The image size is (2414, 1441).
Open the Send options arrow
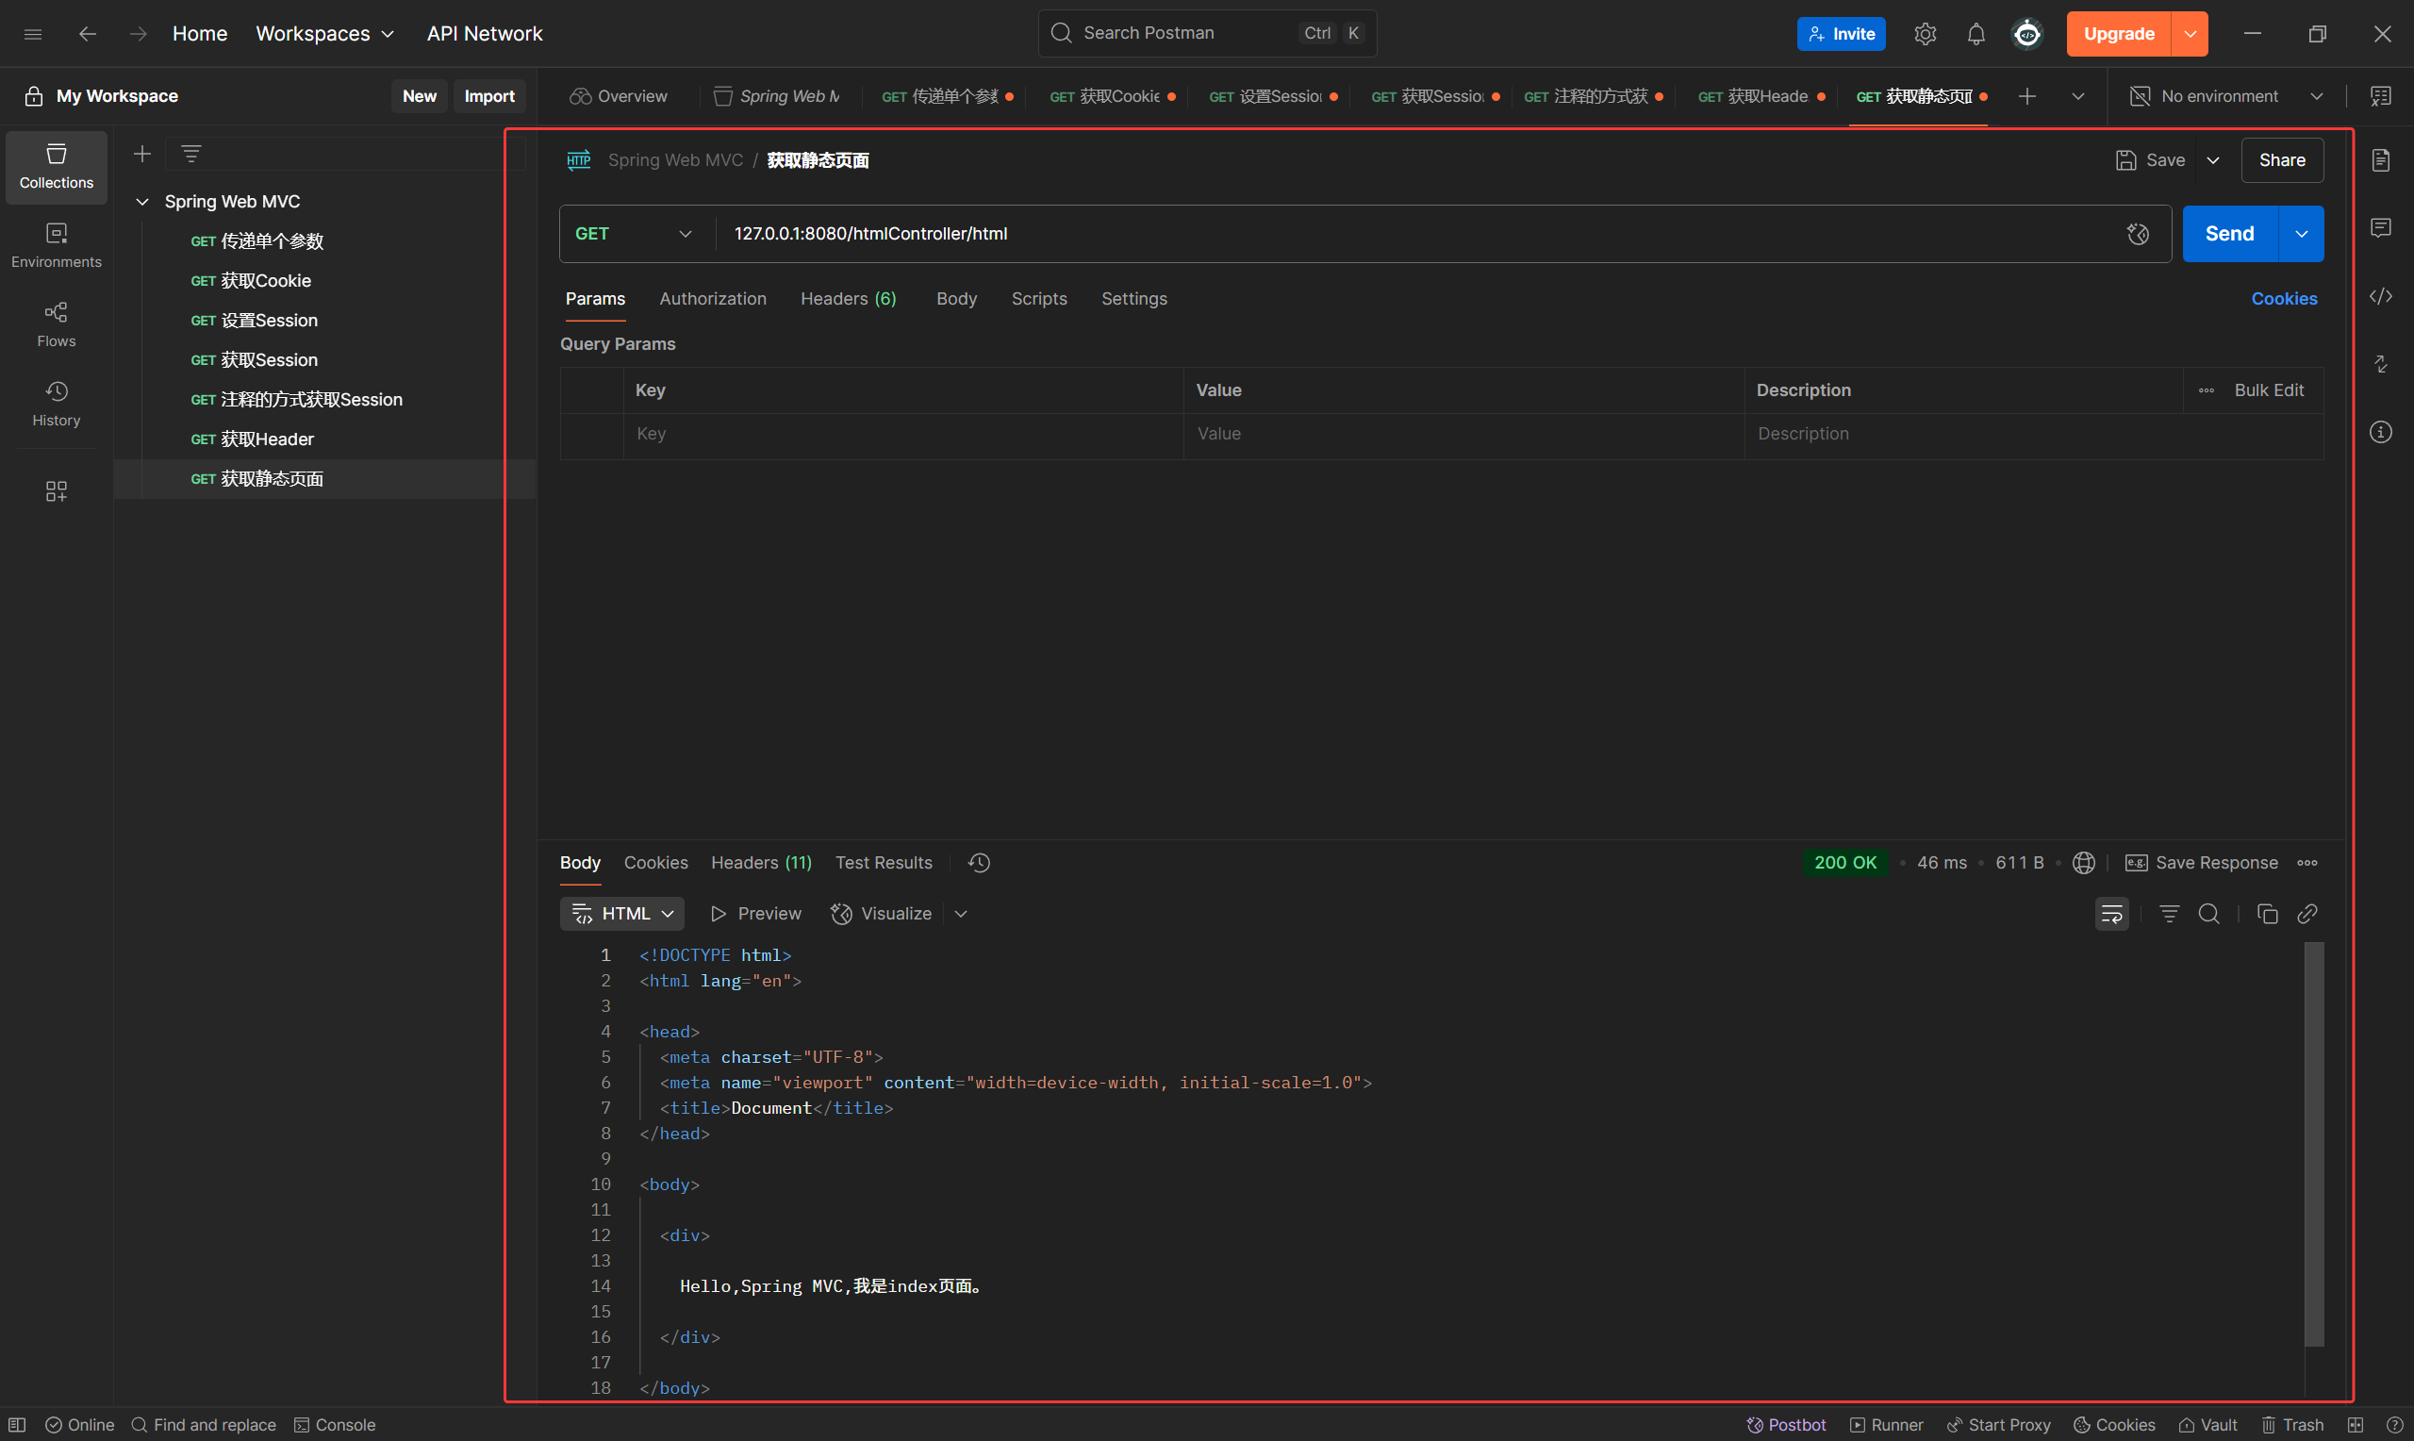tap(2302, 234)
